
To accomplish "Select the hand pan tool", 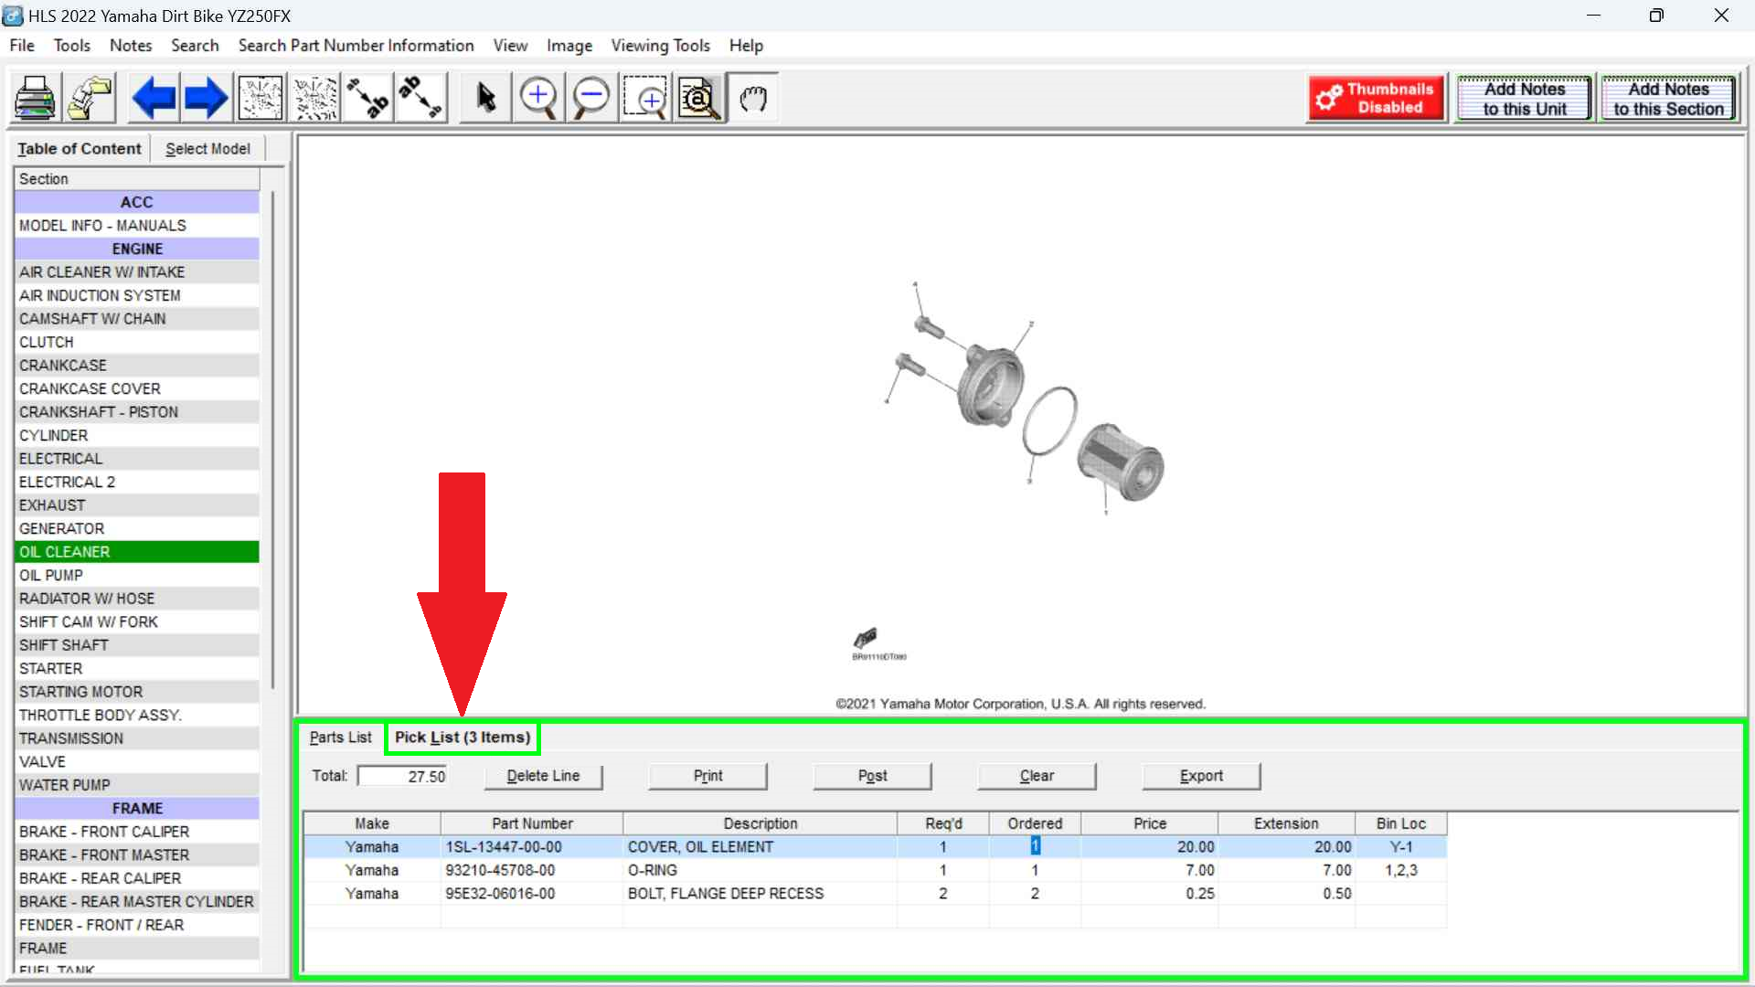I will [x=753, y=98].
